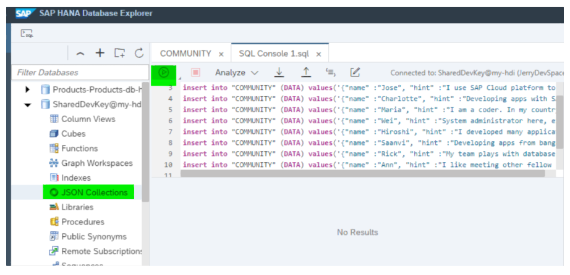Image resolution: width=570 pixels, height=275 pixels.
Task: Stop the running statement
Action: point(196,73)
